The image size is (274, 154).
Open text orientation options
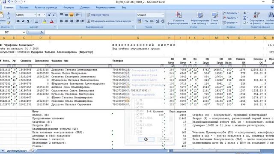(77, 15)
